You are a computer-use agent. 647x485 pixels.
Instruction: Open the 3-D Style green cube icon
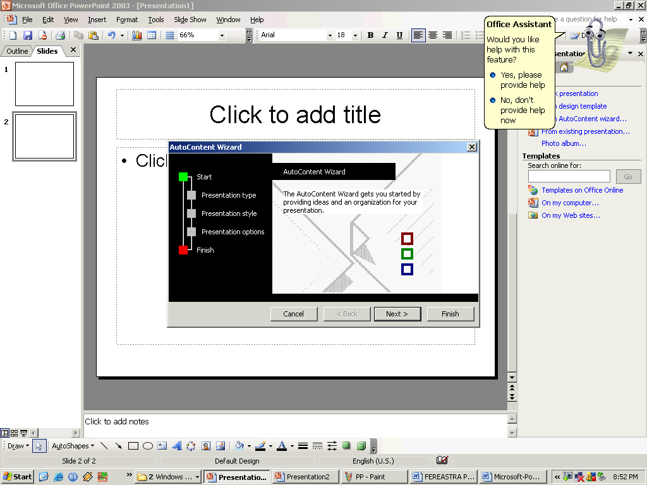(361, 446)
